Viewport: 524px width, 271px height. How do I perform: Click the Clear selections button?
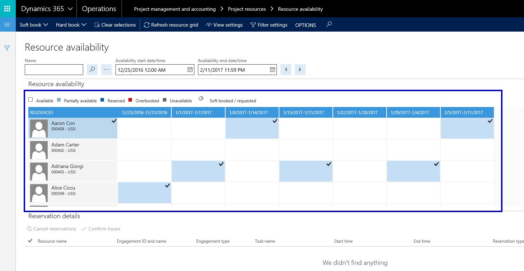(x=115, y=25)
